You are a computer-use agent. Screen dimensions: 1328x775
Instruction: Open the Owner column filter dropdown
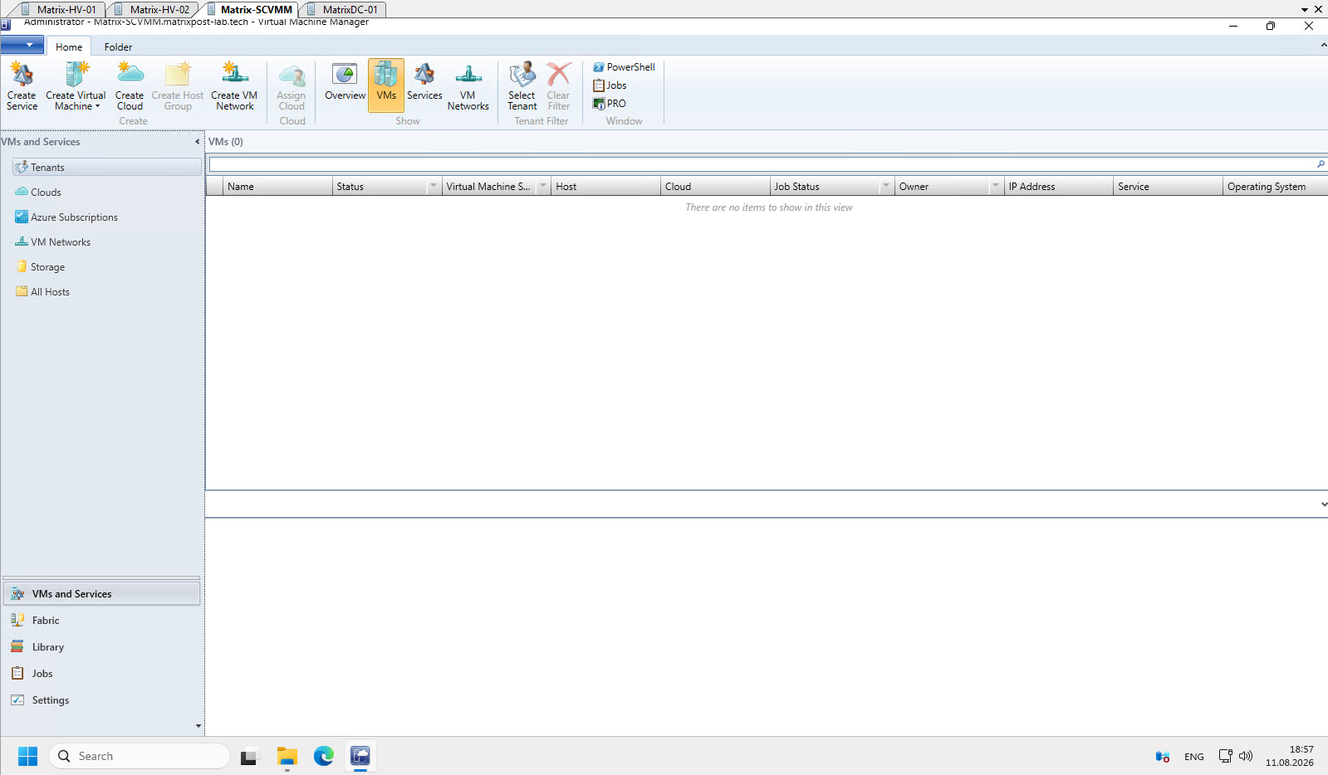coord(996,187)
